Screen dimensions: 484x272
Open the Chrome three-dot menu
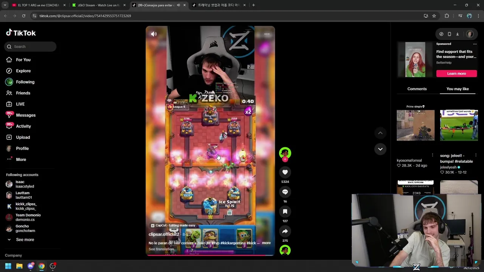478,16
